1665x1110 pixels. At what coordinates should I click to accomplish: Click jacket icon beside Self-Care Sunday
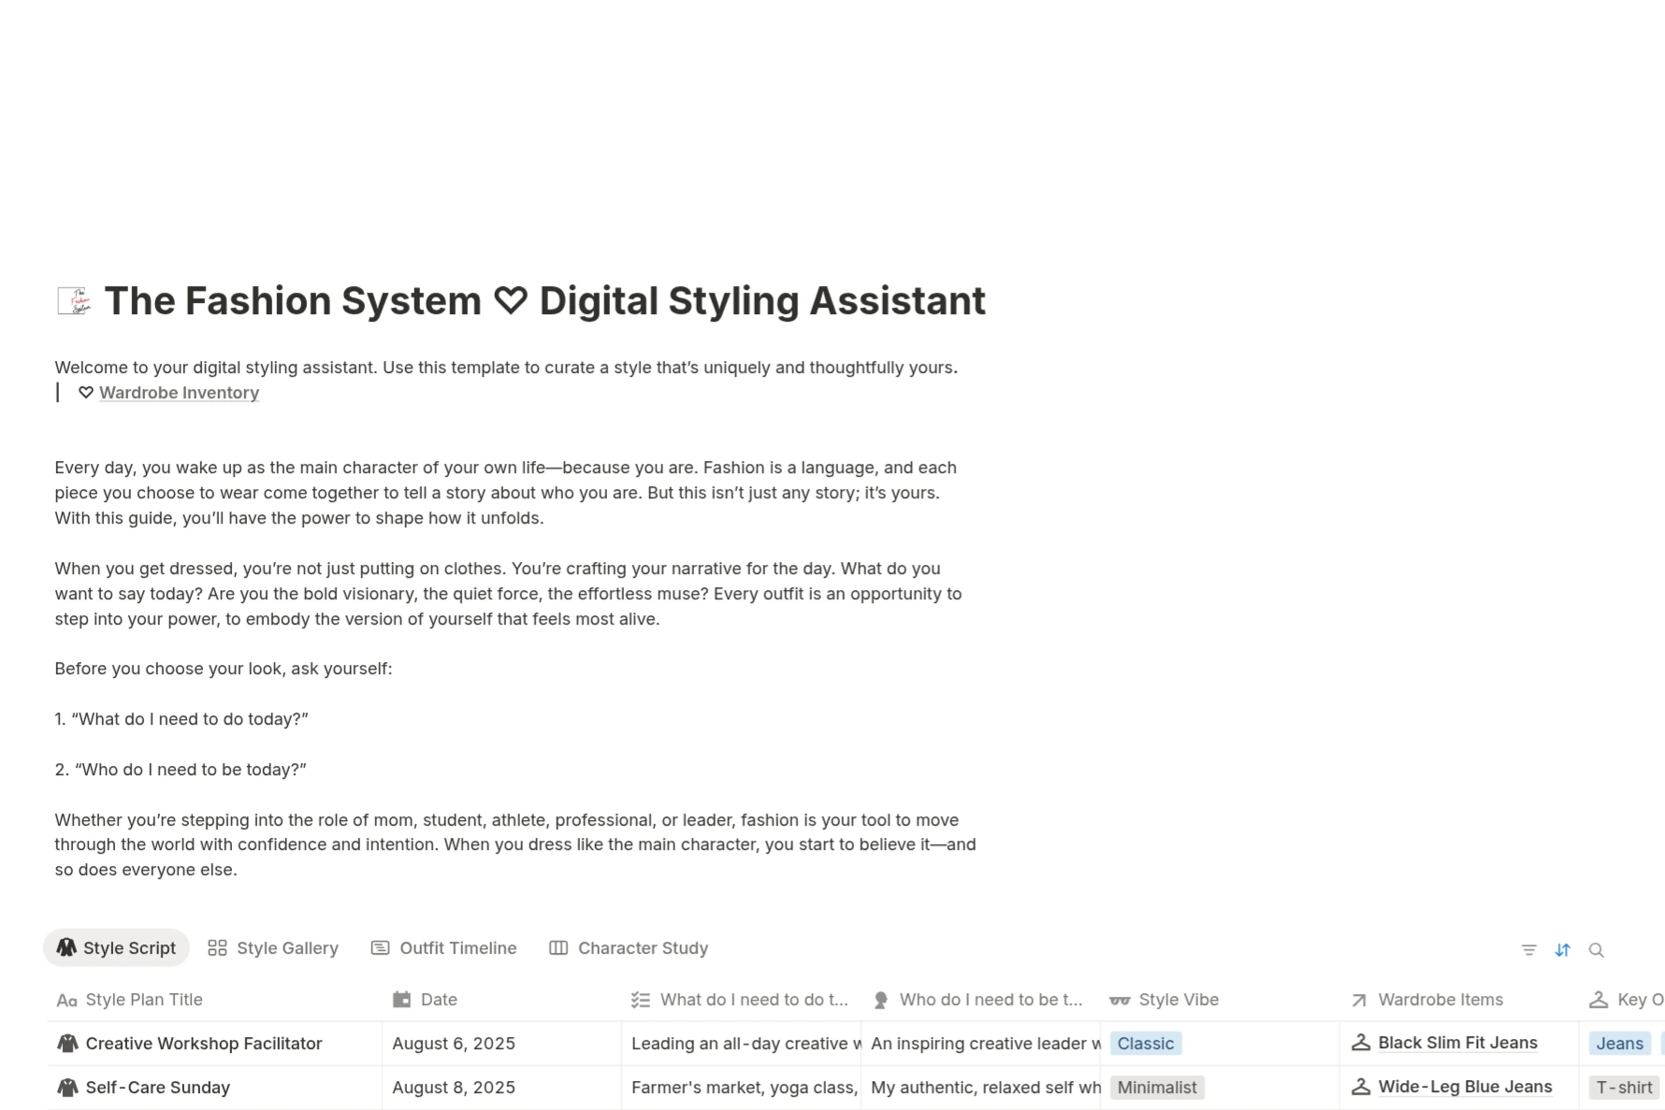67,1088
